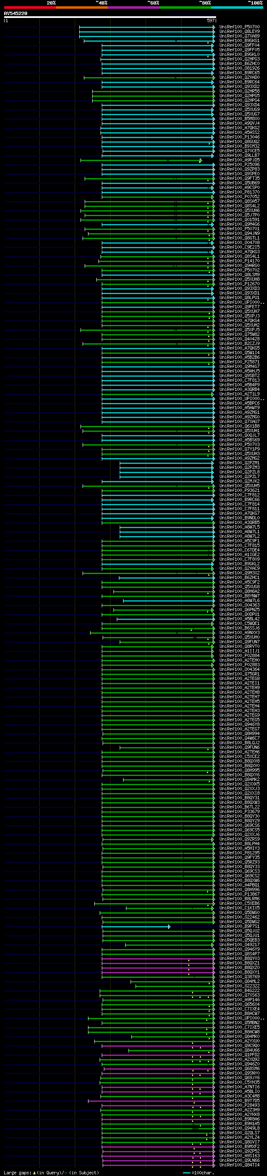Open hit UniRef100_Q7XA89
The height and width of the screenshot is (1176, 267).
tap(239, 36)
